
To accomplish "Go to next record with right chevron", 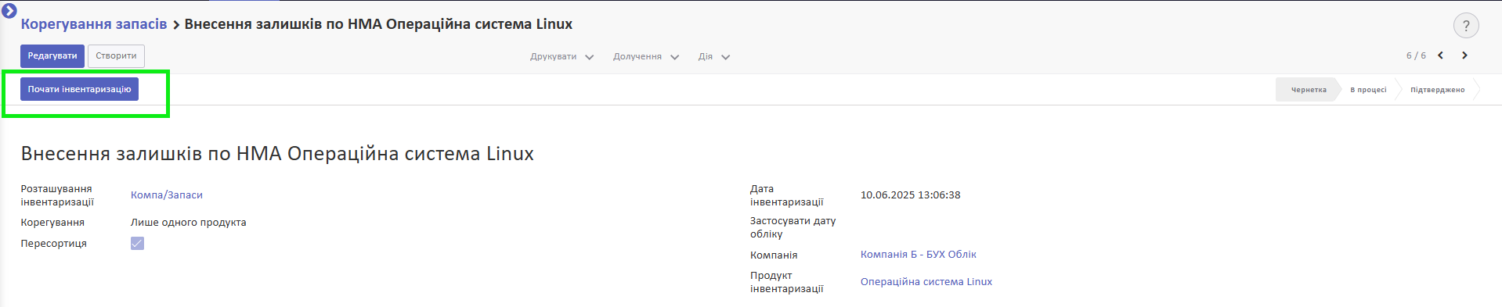I will coord(1464,55).
